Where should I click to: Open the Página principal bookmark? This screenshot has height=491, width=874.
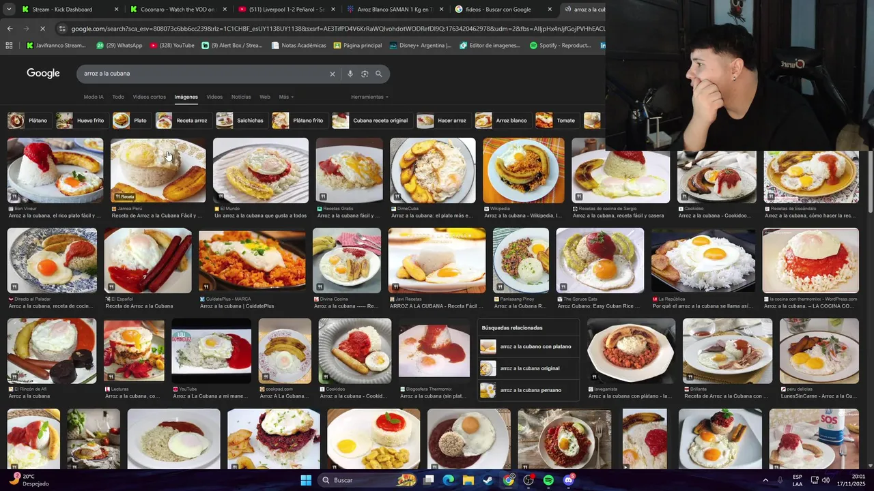coord(358,46)
